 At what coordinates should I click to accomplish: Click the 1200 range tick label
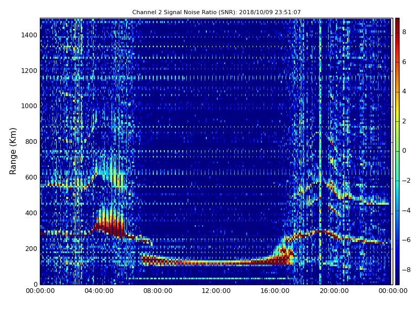tap(29, 71)
